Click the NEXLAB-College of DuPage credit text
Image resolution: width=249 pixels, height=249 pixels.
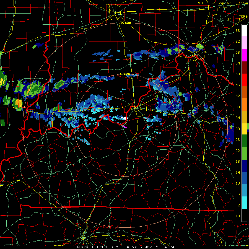221,3
